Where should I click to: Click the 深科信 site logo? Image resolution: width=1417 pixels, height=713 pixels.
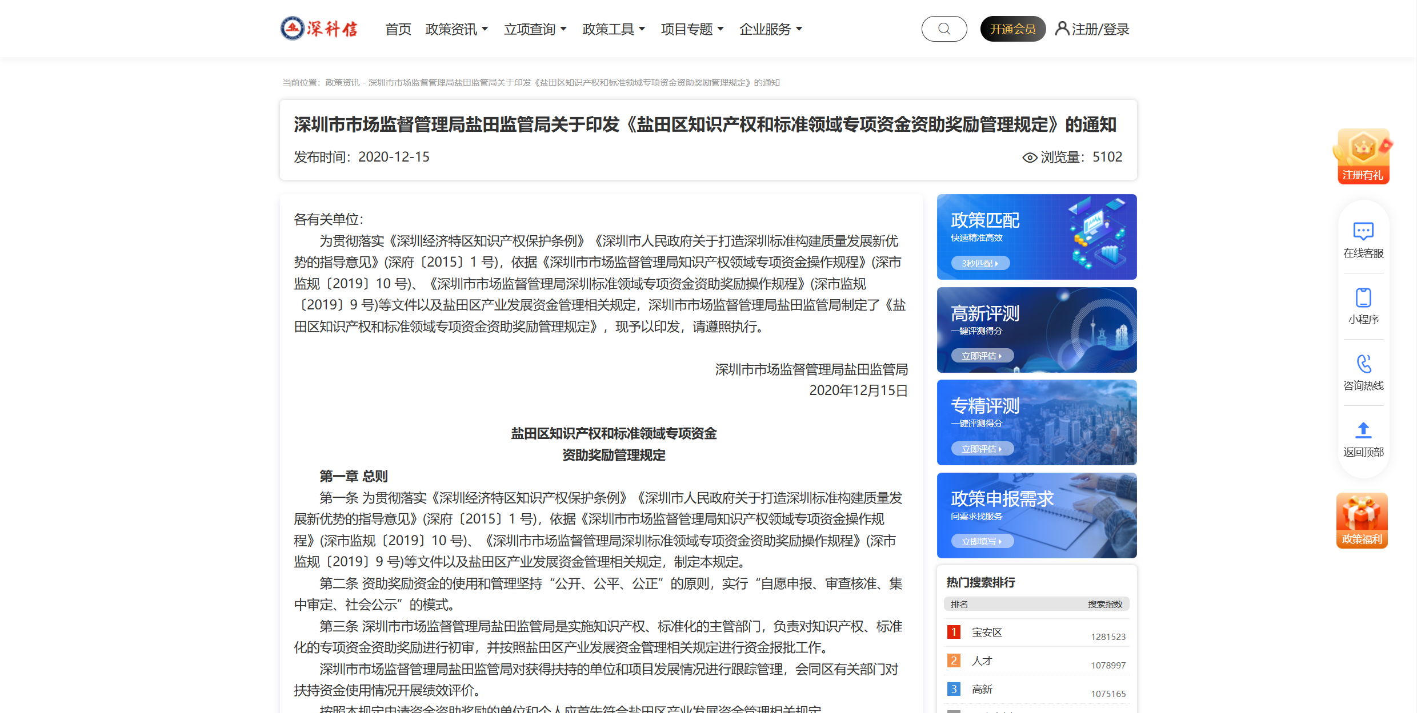(x=319, y=28)
